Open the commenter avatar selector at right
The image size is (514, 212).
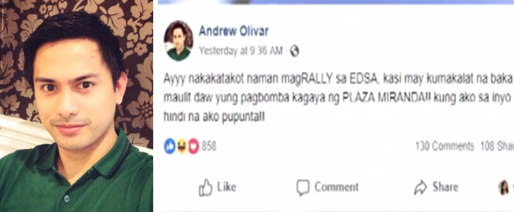[505, 187]
